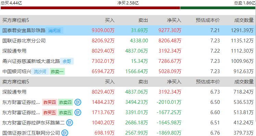Click the 9309.00万 buy amount
The height and width of the screenshot is (136, 256).
point(103,30)
